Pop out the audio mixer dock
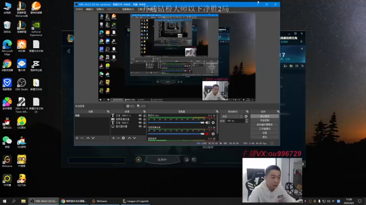This screenshot has width=366, height=205. pos(217,112)
